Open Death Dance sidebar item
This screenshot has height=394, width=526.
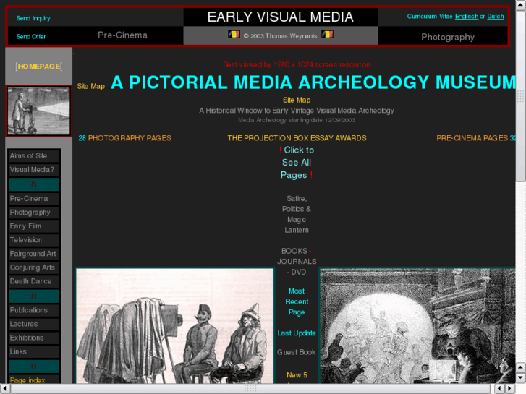click(34, 281)
